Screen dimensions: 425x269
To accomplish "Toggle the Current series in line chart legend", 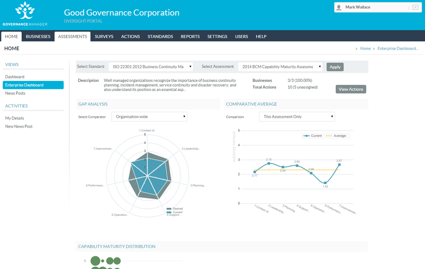I will 312,136.
